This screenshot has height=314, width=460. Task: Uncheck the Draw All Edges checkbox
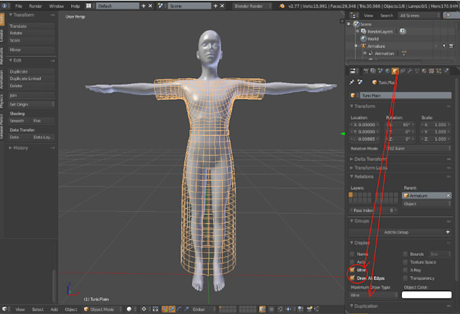(x=352, y=278)
